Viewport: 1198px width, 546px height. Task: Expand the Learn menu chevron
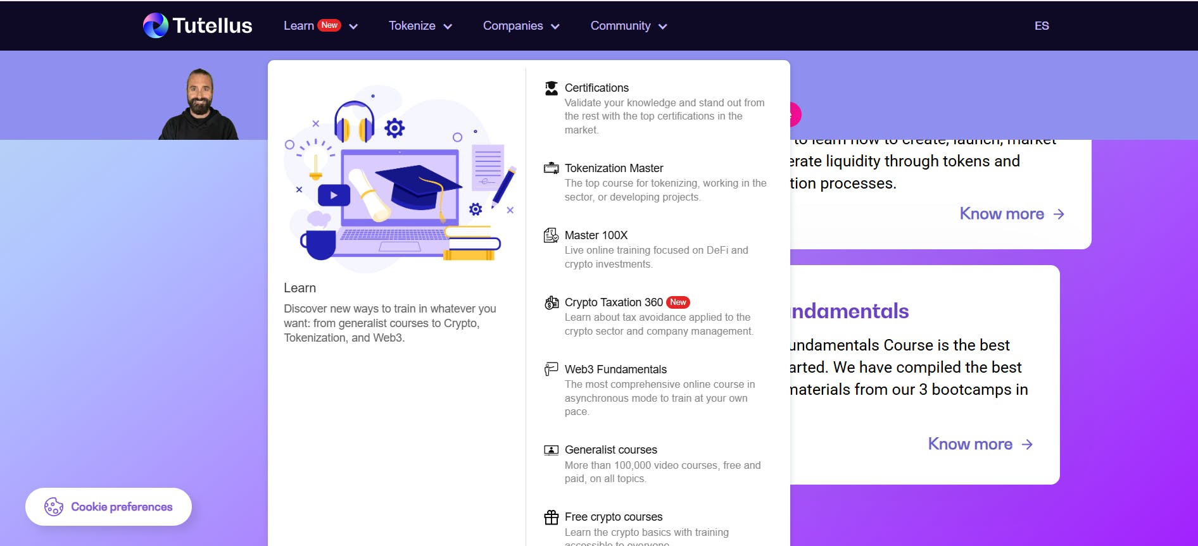tap(353, 27)
